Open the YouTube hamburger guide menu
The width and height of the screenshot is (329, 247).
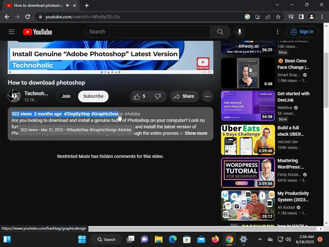12,32
